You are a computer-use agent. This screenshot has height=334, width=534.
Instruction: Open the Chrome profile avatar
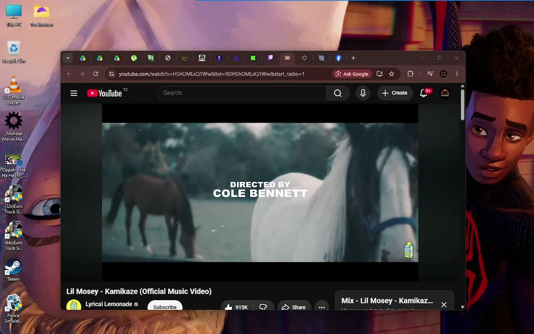click(444, 74)
